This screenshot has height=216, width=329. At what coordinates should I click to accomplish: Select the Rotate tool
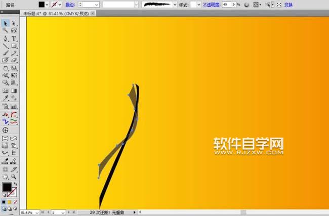pyautogui.click(x=5, y=68)
